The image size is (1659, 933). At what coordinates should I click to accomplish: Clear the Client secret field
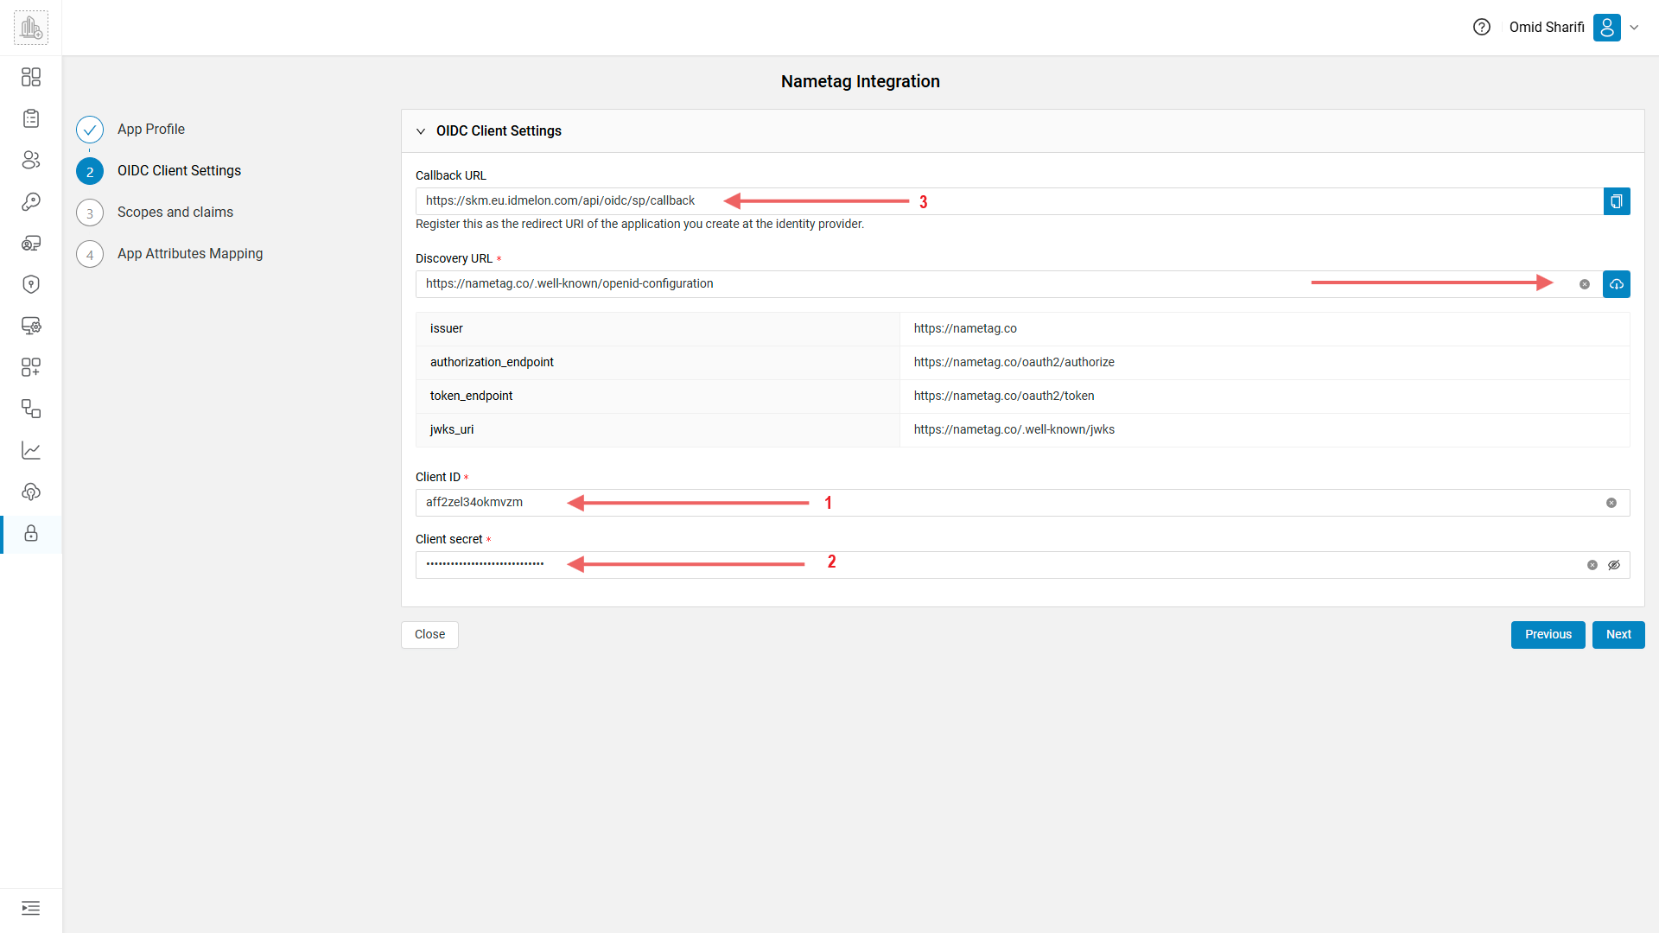pyautogui.click(x=1592, y=565)
